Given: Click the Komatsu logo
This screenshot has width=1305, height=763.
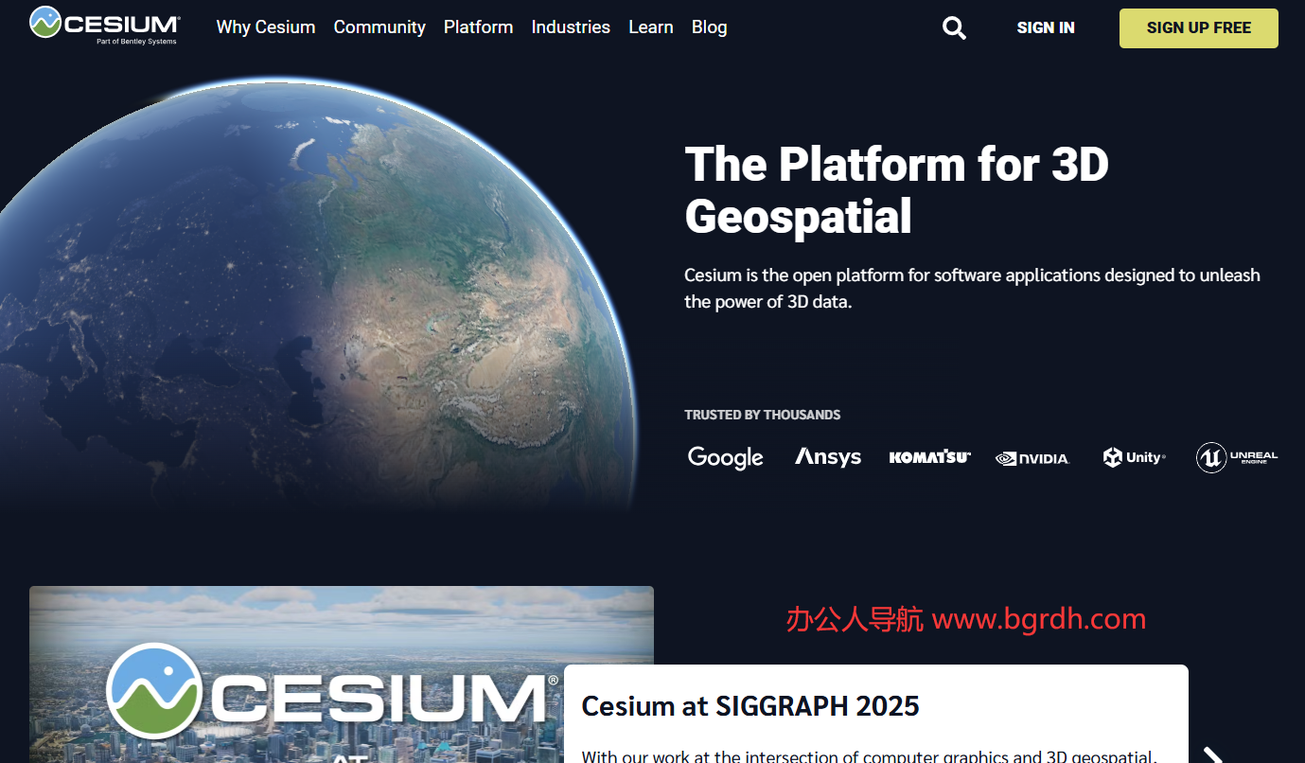Looking at the screenshot, I should coord(929,457).
